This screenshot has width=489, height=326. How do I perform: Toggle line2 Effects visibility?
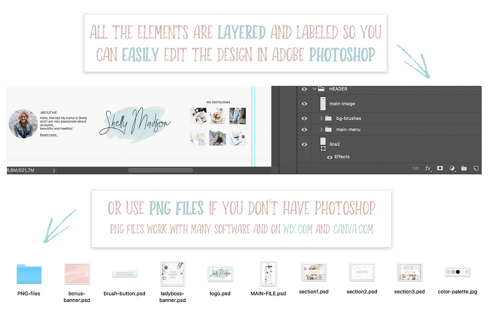pyautogui.click(x=330, y=157)
